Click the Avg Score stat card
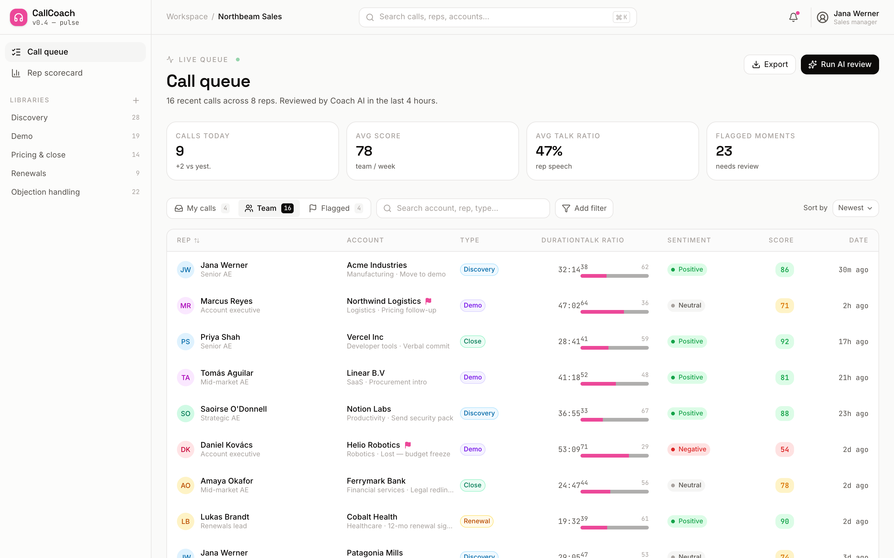Screen dimensions: 894x558 (433, 151)
